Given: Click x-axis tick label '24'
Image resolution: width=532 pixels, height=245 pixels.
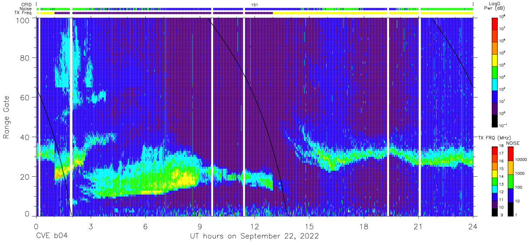Looking at the screenshot, I should pyautogui.click(x=473, y=226).
